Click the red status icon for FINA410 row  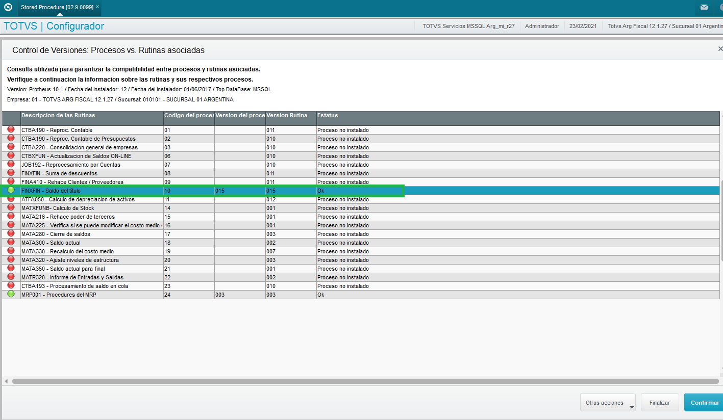point(11,181)
